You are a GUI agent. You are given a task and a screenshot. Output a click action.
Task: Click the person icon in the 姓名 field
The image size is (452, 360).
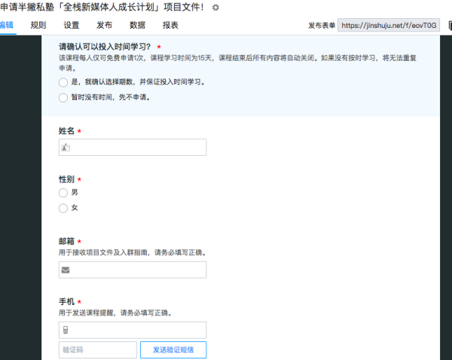pos(66,148)
